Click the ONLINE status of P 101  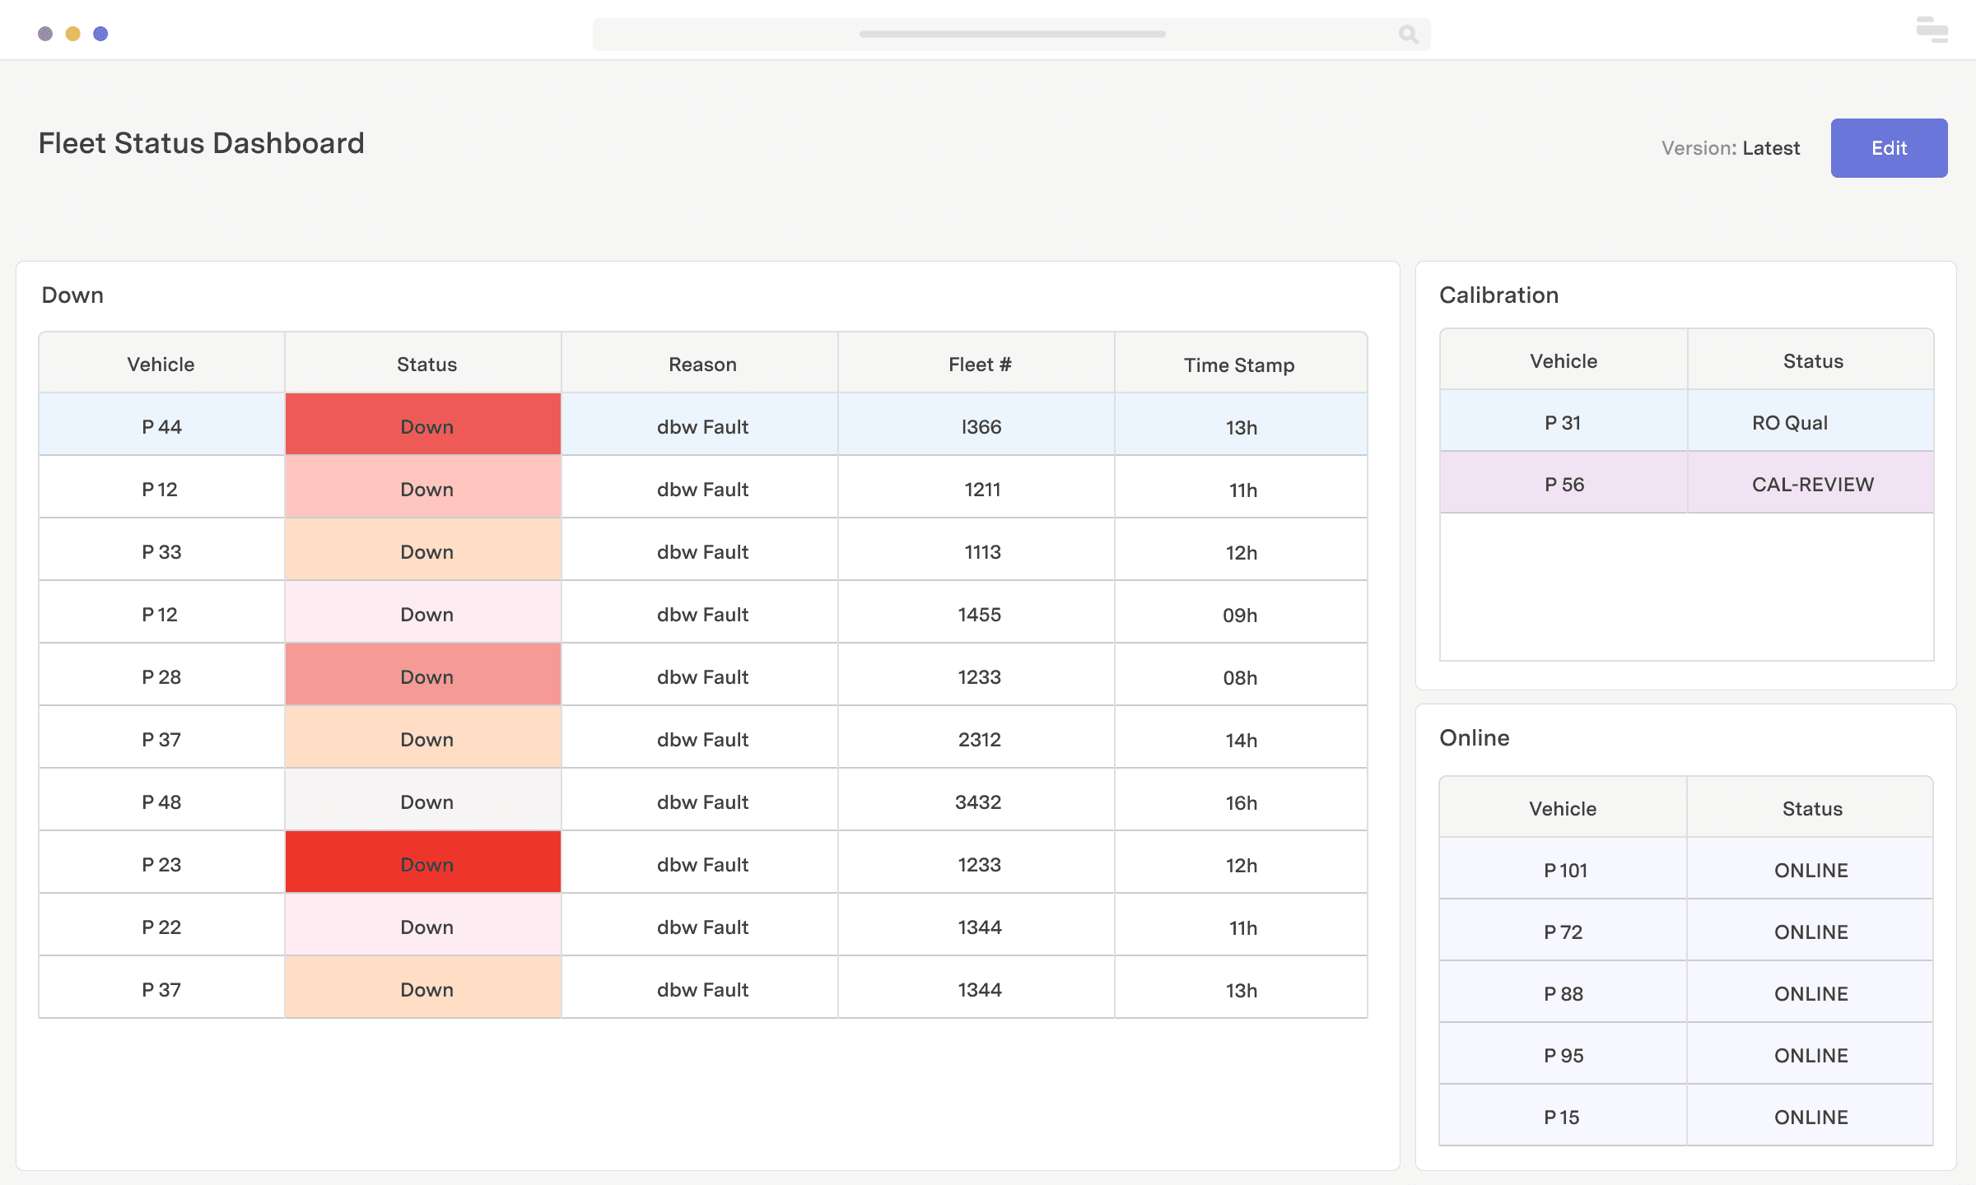(1811, 870)
